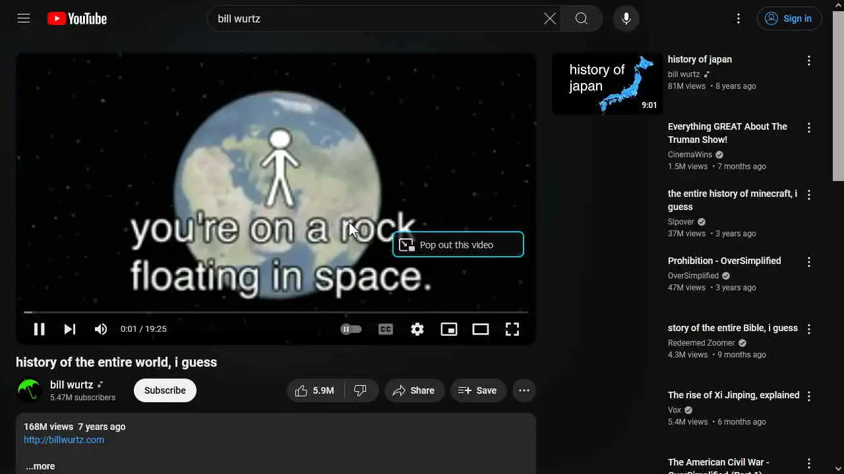This screenshot has width=844, height=474.
Task: Click the 5.47M subscribers count
Action: click(x=82, y=398)
